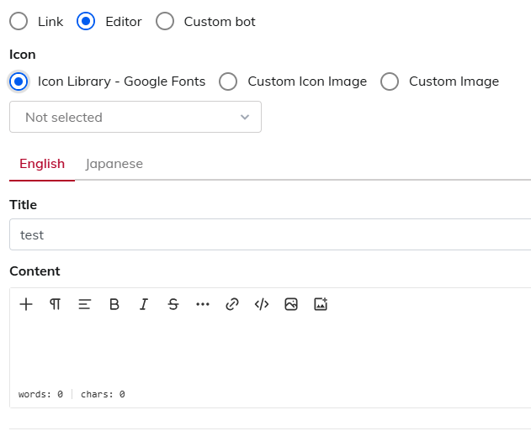Insert a hyperlink with link icon
Image resolution: width=531 pixels, height=431 pixels.
click(232, 304)
